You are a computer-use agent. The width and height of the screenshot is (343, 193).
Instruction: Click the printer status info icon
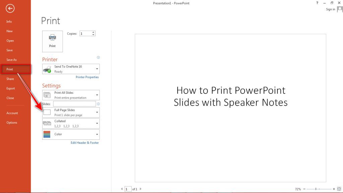pyautogui.click(x=98, y=57)
